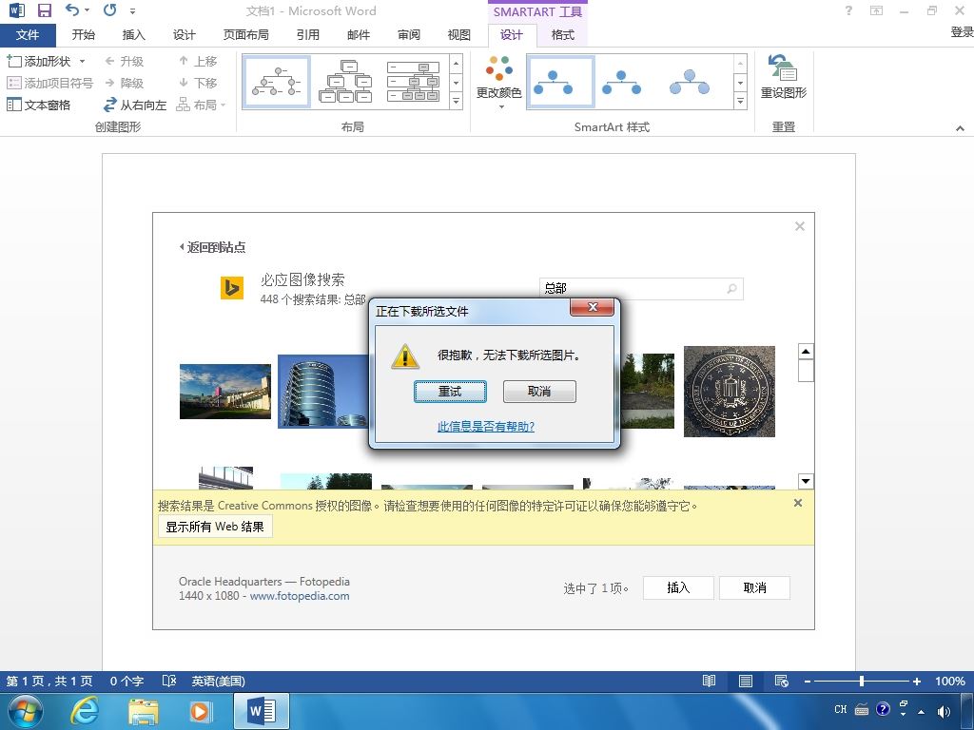974x730 pixels.
Task: Open the 布局 dropdown in 创建图形 group
Action: coord(202,105)
